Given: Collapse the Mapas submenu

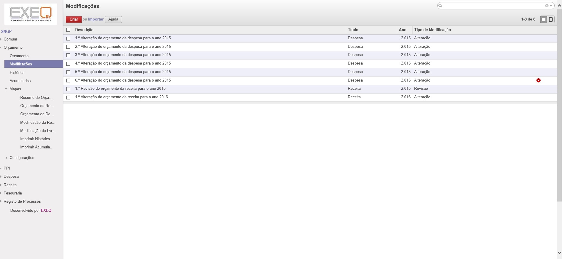Looking at the screenshot, I should click(6, 89).
